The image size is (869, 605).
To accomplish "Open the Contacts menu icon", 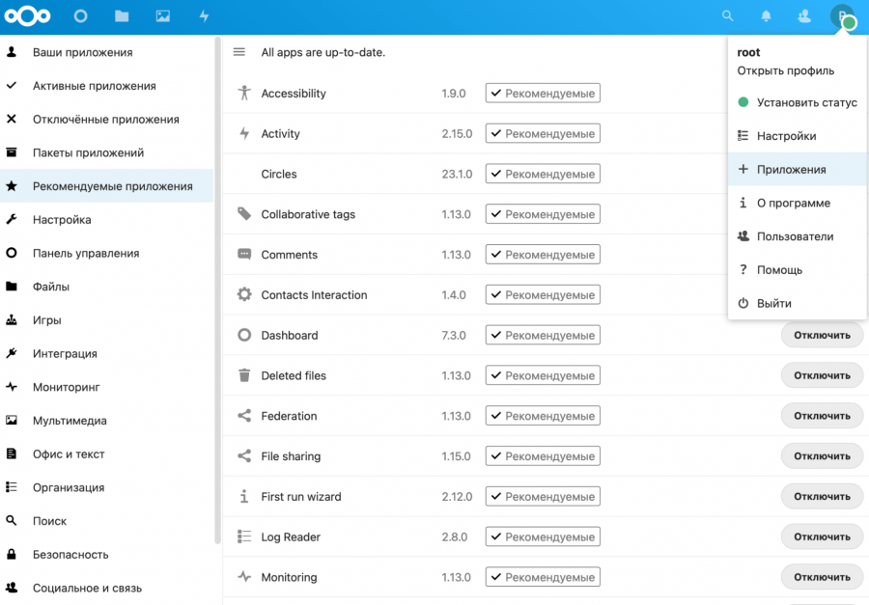I will (x=804, y=16).
